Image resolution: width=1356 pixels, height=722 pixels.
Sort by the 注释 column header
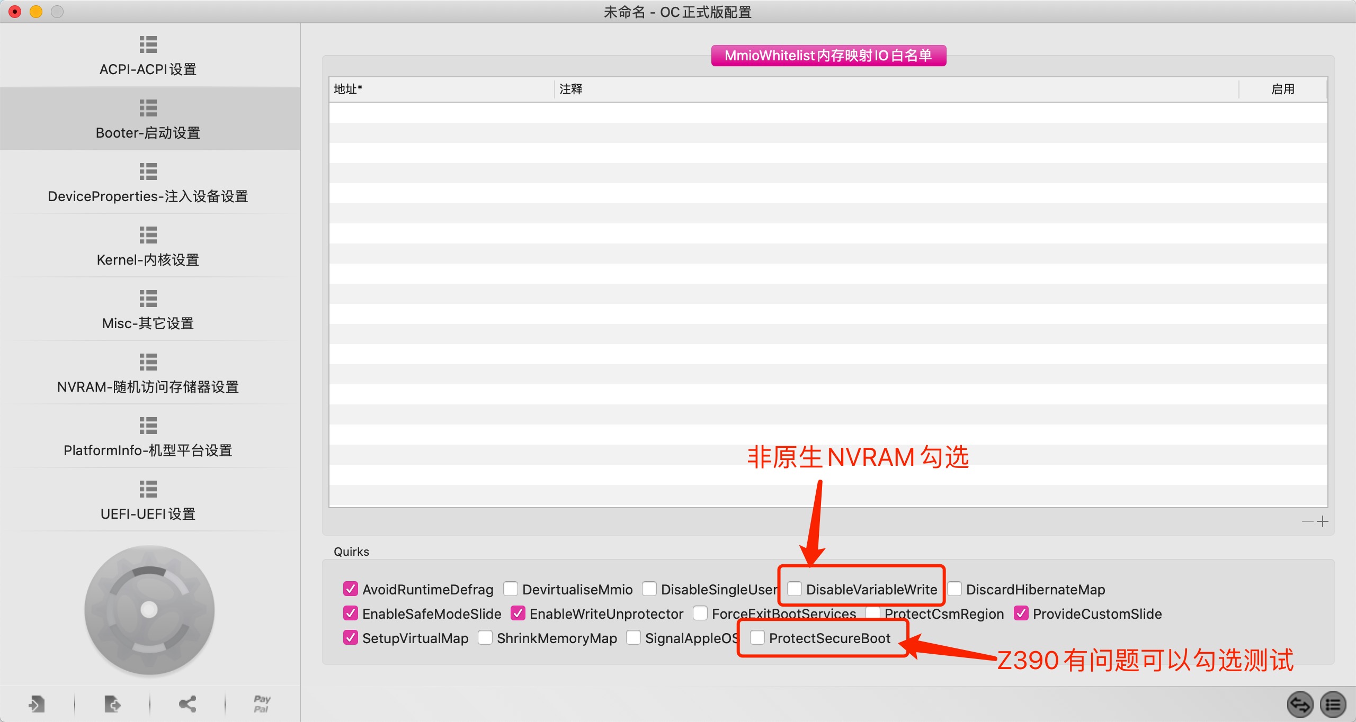pyautogui.click(x=896, y=89)
